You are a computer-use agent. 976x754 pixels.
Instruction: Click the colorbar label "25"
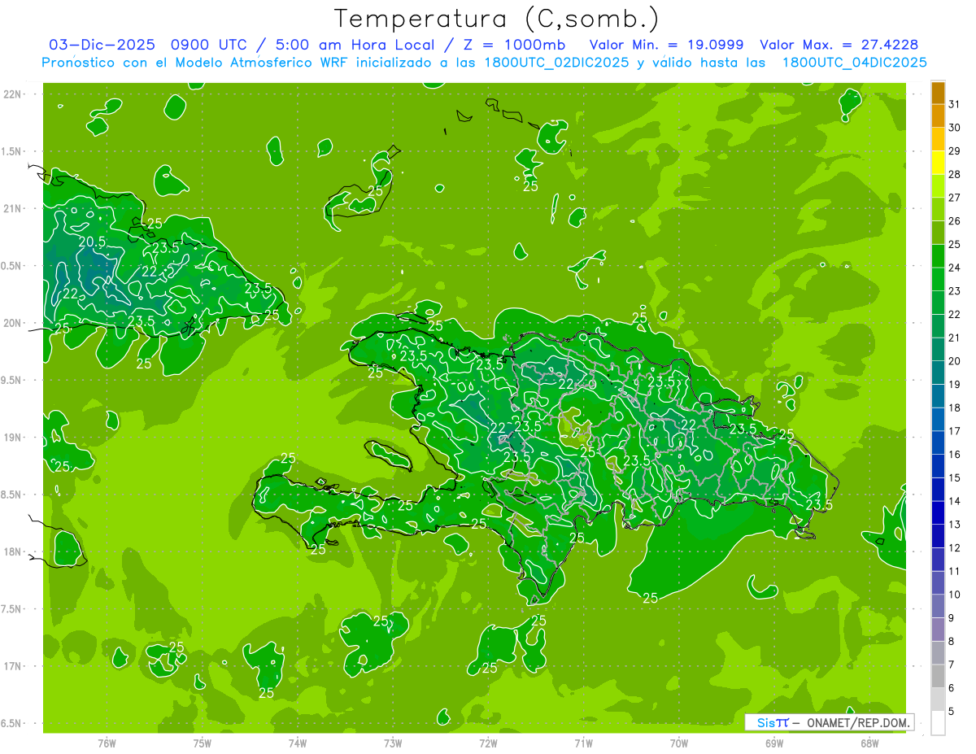click(x=955, y=244)
